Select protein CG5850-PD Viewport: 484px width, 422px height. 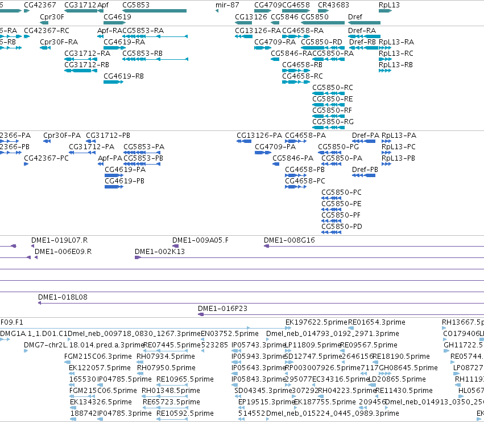tap(342, 227)
